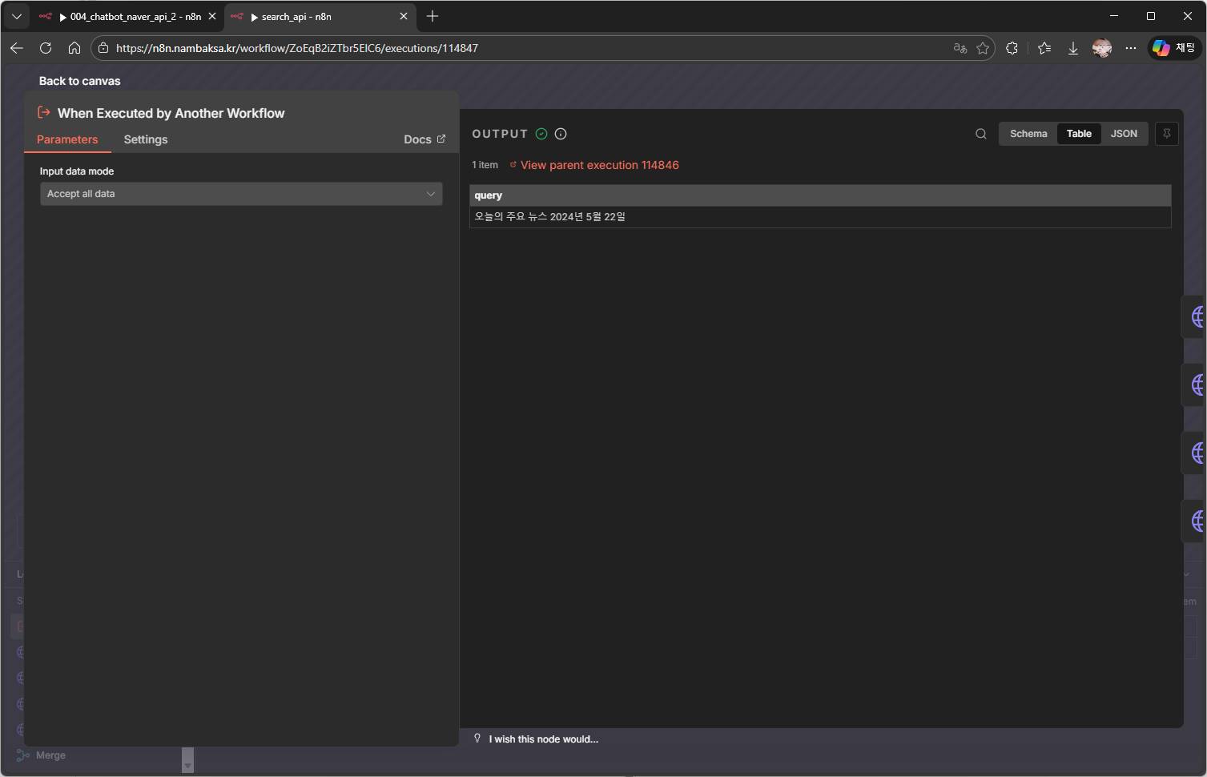Click View parent execution 114846 link
This screenshot has width=1207, height=777.
[x=599, y=165]
